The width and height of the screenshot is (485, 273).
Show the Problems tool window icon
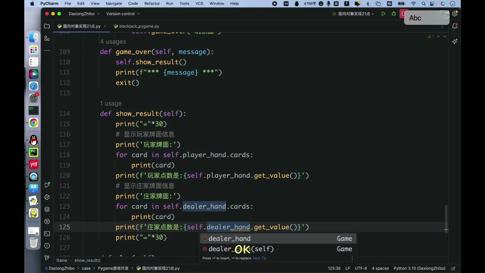pos(47,246)
